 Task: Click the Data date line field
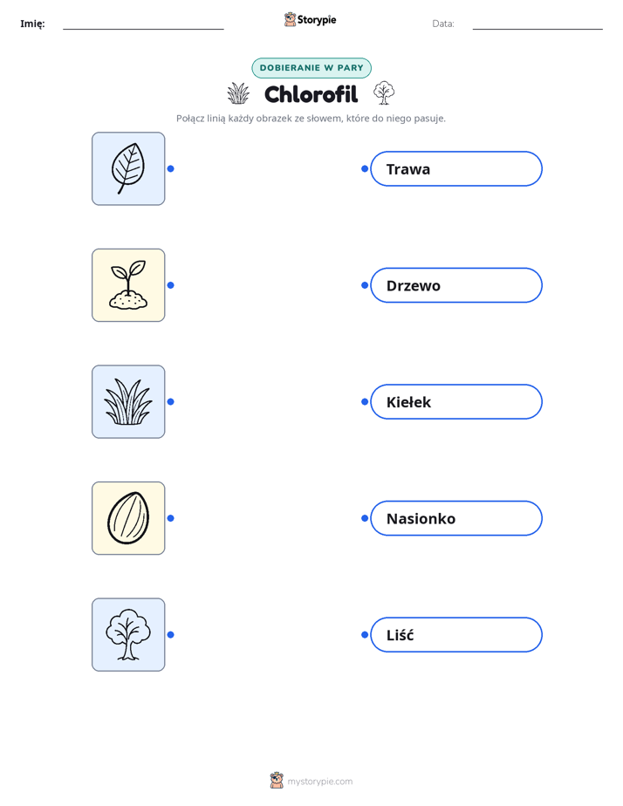pos(537,24)
